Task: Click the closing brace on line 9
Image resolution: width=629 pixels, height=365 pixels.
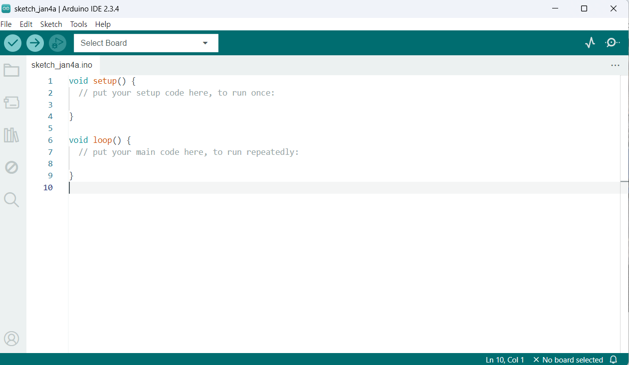Action: point(71,176)
